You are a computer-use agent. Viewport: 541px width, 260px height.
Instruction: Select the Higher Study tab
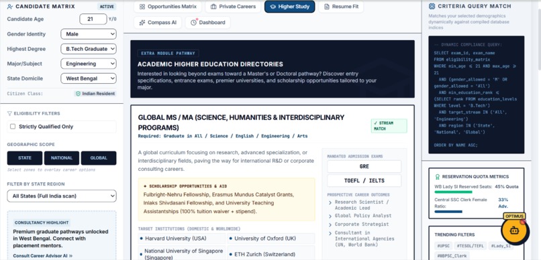click(289, 7)
